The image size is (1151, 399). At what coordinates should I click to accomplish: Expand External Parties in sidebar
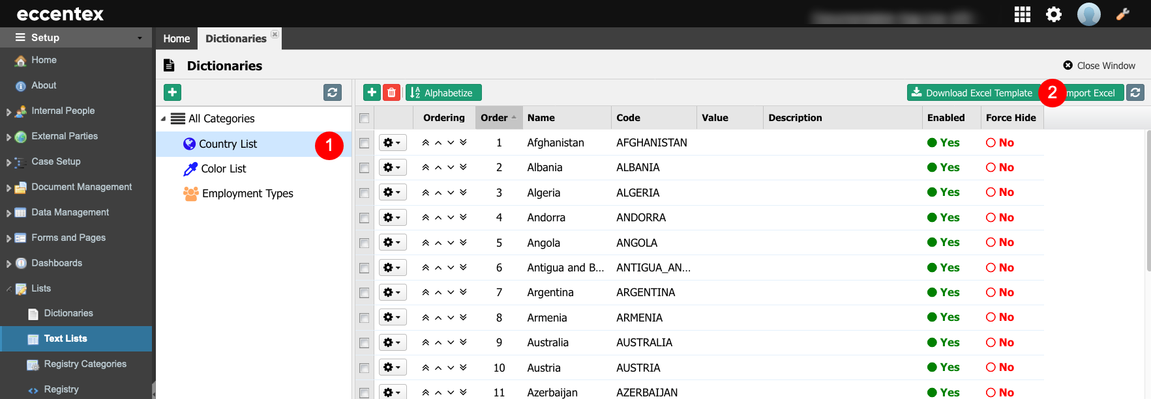tap(8, 137)
